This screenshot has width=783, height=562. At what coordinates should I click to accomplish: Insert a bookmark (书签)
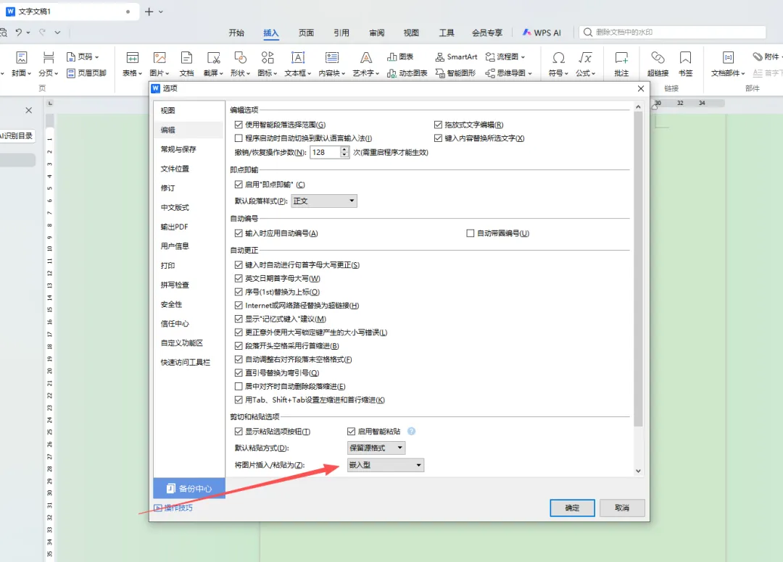click(x=685, y=64)
